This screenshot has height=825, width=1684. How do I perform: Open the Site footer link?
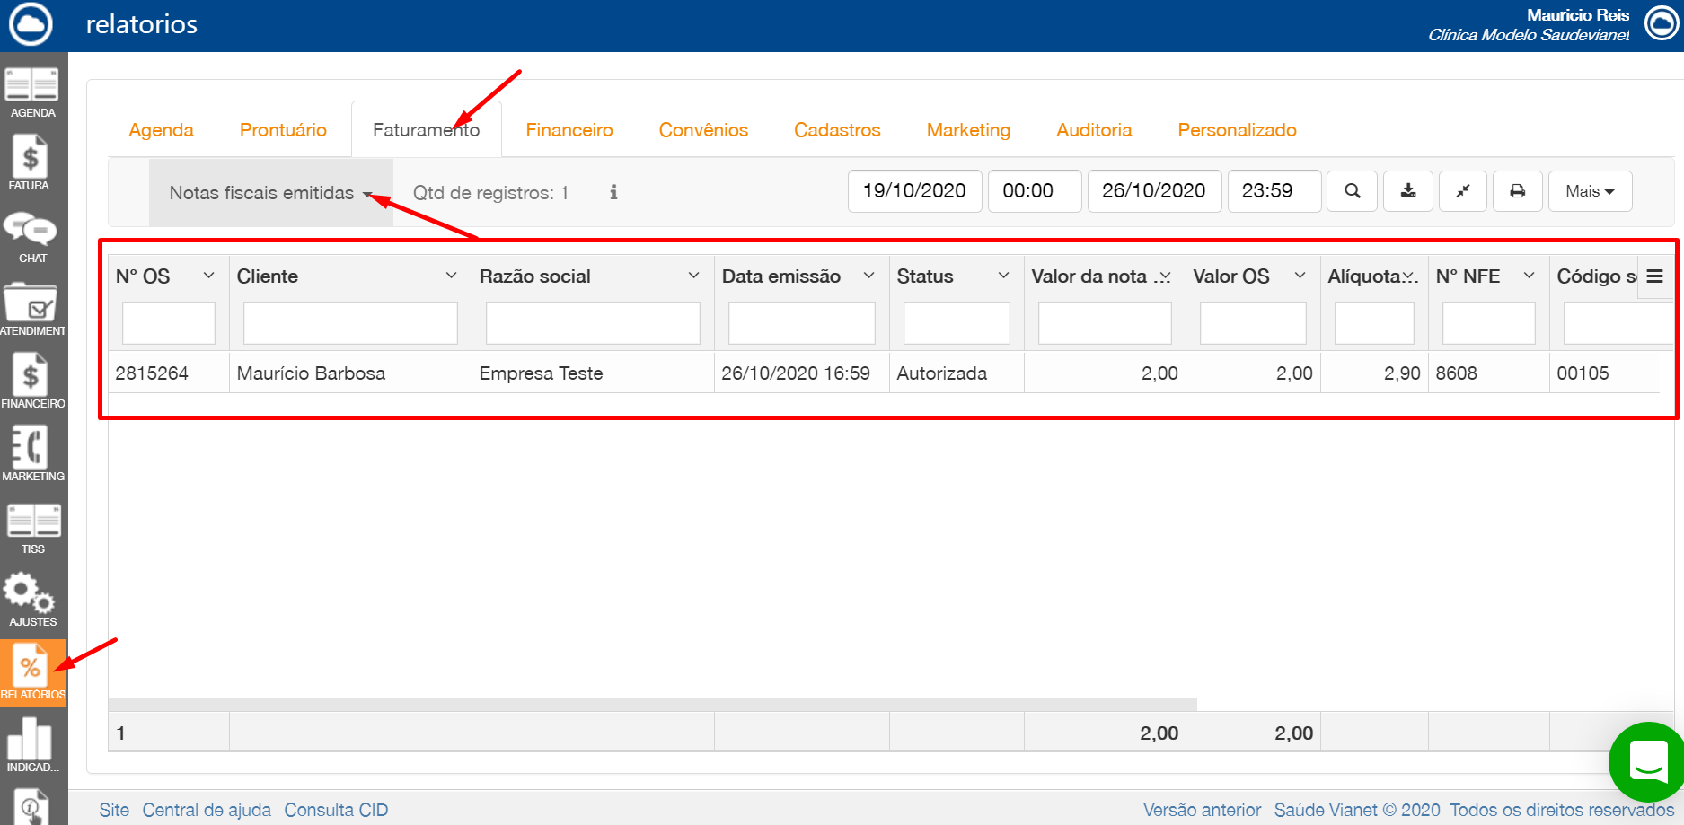click(x=114, y=810)
